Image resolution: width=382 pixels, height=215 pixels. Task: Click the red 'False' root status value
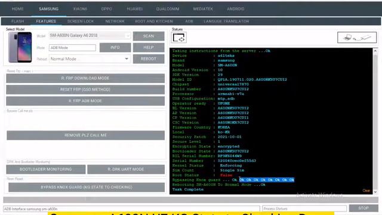click(226, 175)
